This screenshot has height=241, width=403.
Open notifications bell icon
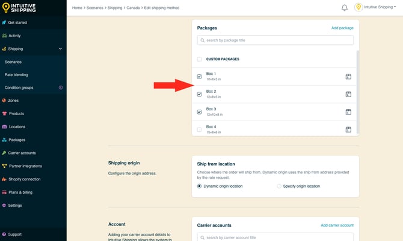(345, 8)
